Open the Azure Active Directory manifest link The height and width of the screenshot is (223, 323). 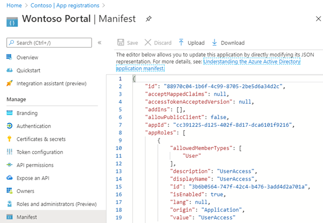tap(252, 62)
